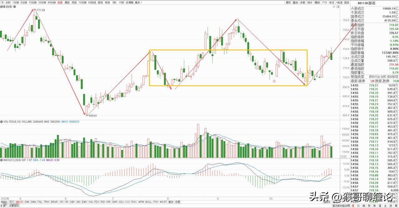Screen dimensions: 399x208
Task: Click the 加权 link in 板指类型 row
Action: pos(383,77)
